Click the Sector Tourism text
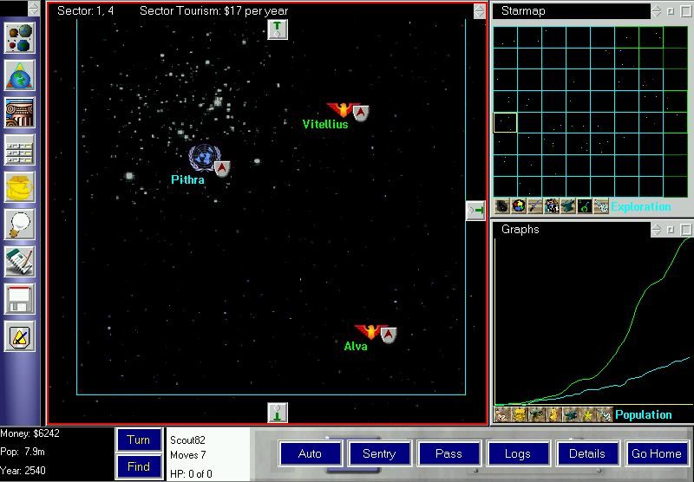The image size is (694, 482). tap(213, 11)
